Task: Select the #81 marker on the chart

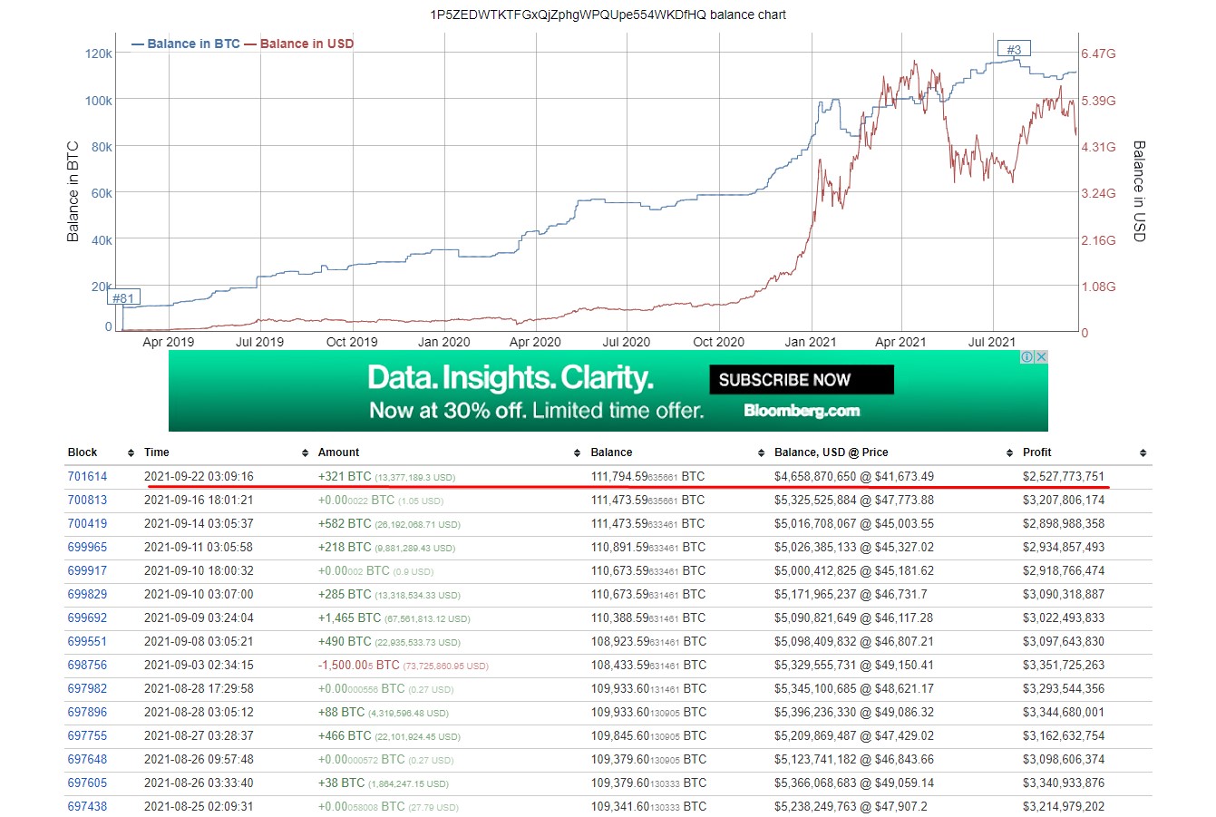Action: [x=123, y=297]
